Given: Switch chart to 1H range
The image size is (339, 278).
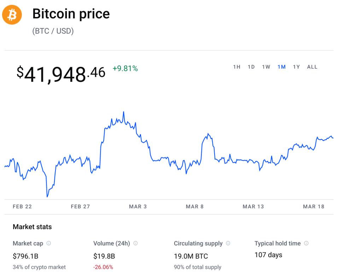Looking at the screenshot, I should coord(236,67).
